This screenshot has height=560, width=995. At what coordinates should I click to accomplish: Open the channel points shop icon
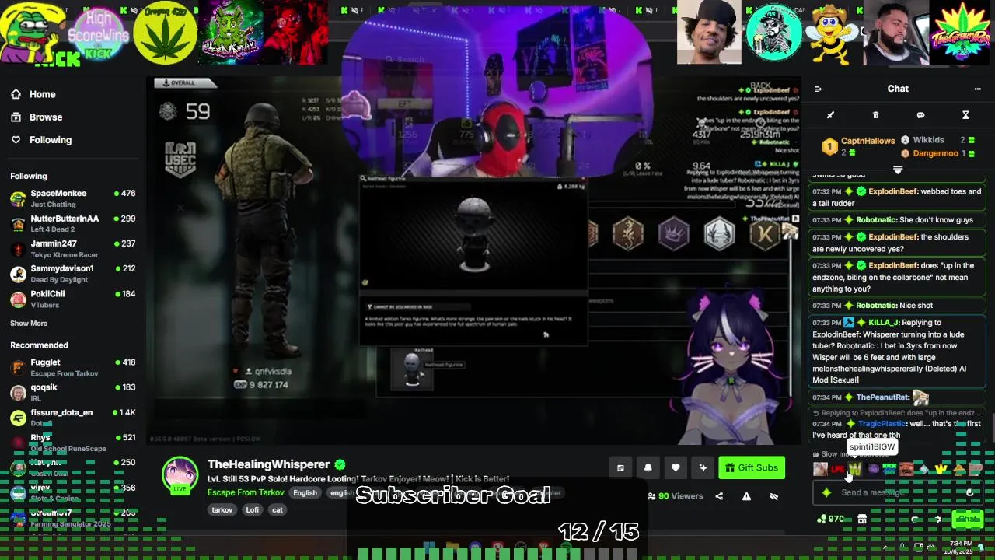pos(862,519)
